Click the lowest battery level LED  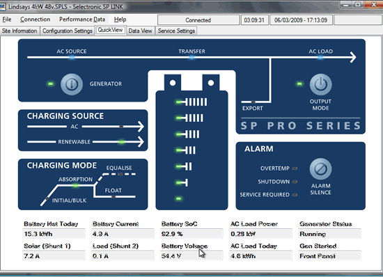(x=178, y=198)
